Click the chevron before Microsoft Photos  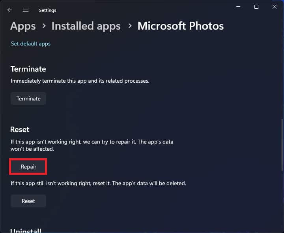coord(129,27)
